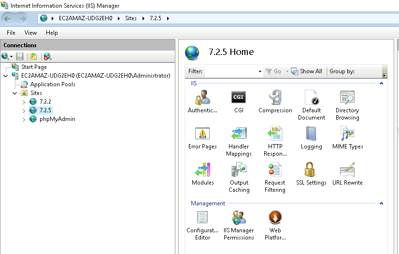Screen dimensions: 399x254
Task: Click EC2AMAZ-UDG2EH0 in the address breadcrumb
Action: [85, 18]
